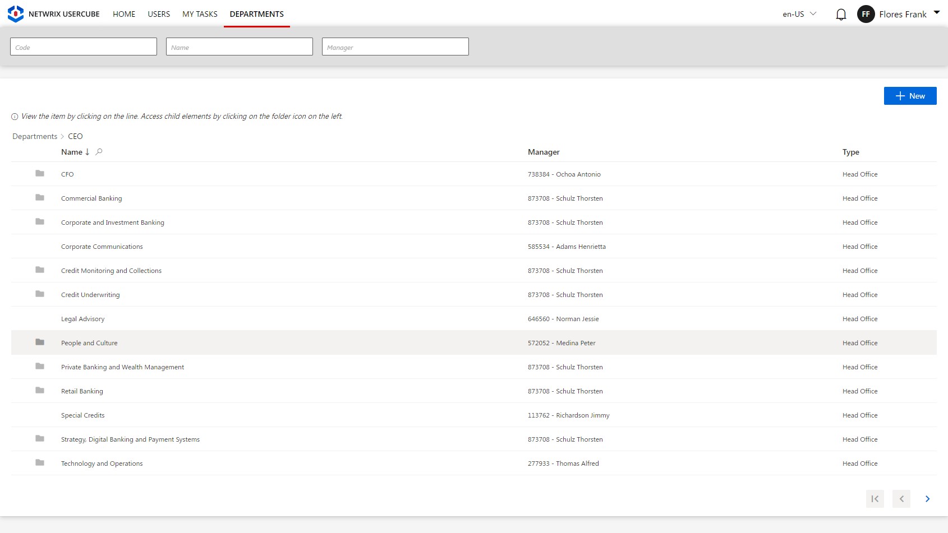
Task: Go to HOME
Action: (123, 14)
